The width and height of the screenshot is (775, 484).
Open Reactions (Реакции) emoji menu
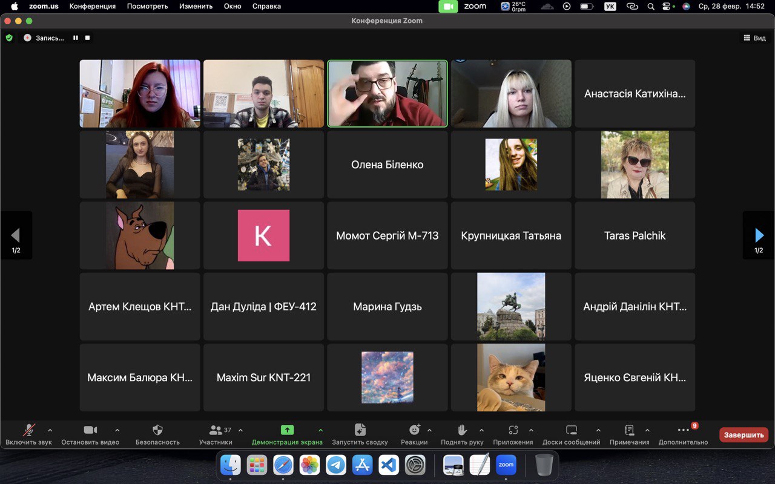(414, 430)
